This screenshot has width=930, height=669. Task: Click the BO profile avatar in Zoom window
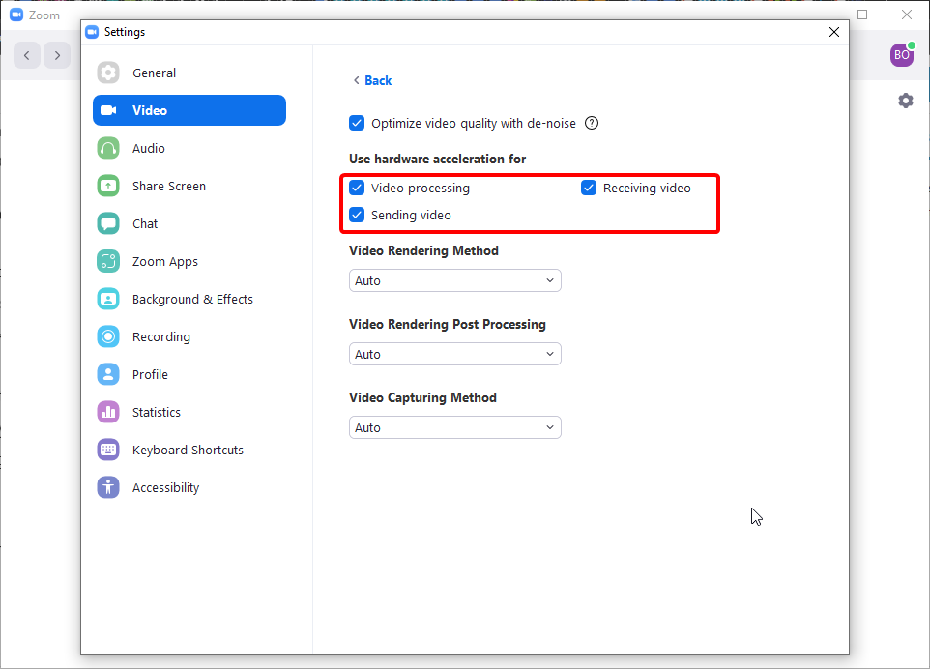click(x=902, y=54)
